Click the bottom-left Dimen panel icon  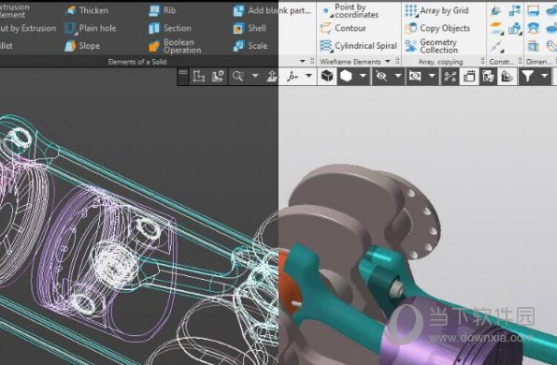click(x=534, y=46)
